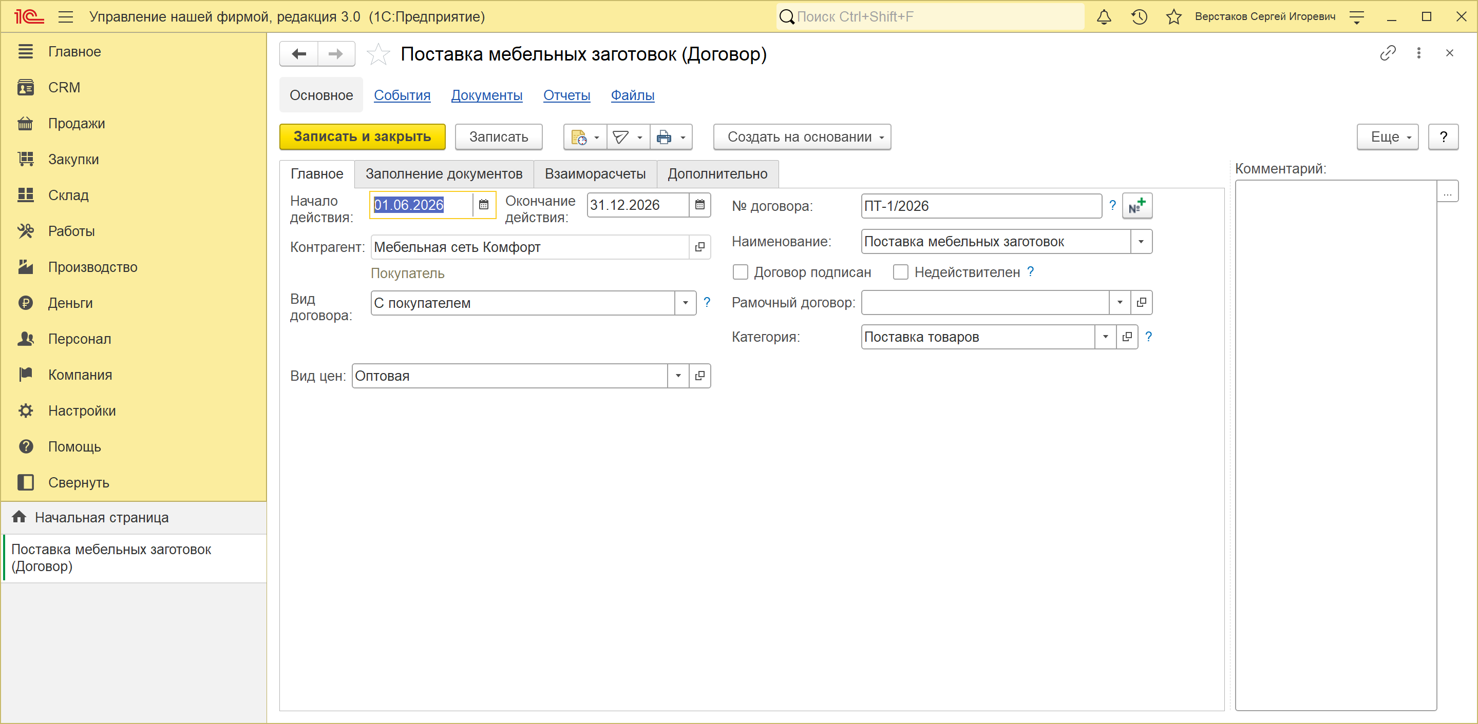The width and height of the screenshot is (1478, 724).
Task: Open the comment editor ellipsis button
Action: click(1448, 191)
